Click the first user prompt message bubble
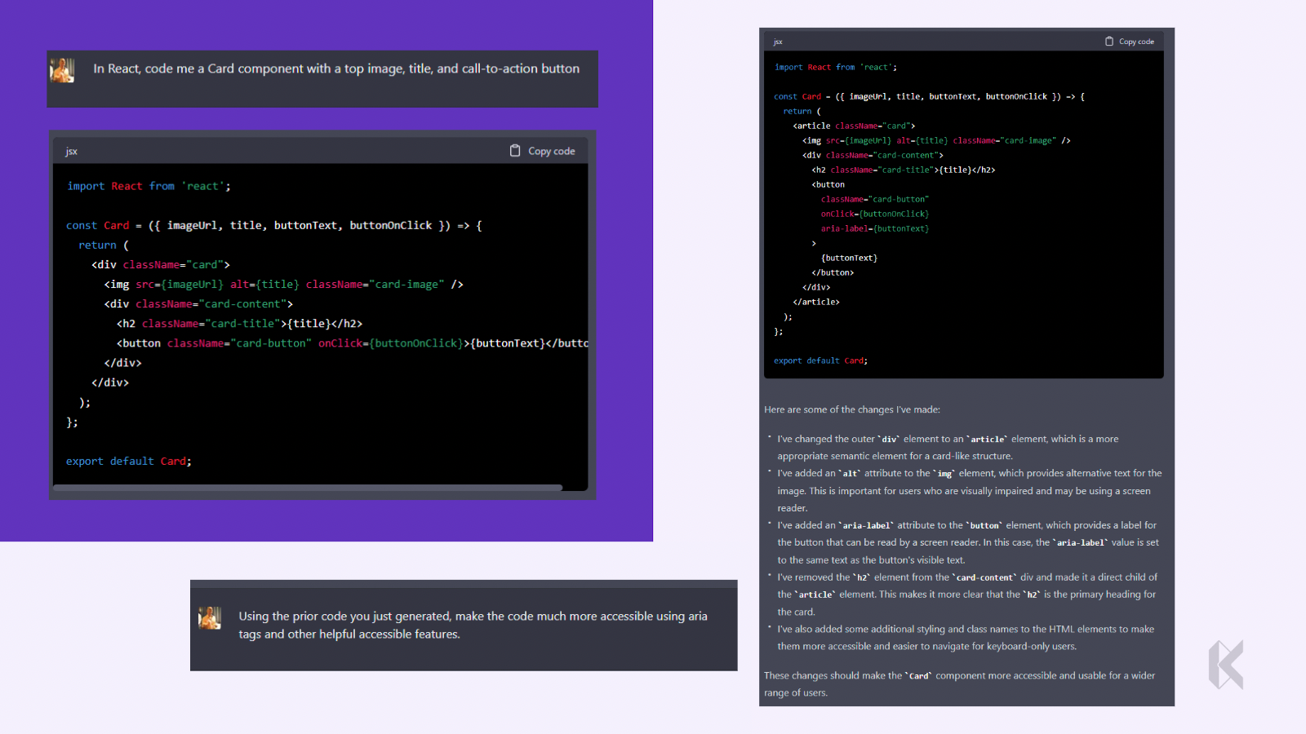The image size is (1306, 734). pos(322,79)
